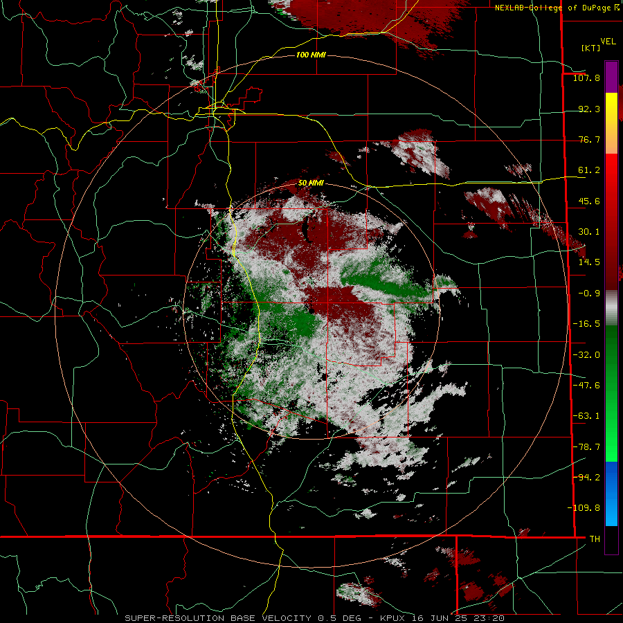Click the [KT] units label
623x623 pixels.
(x=591, y=48)
